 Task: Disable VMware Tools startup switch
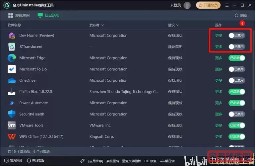pos(237,125)
